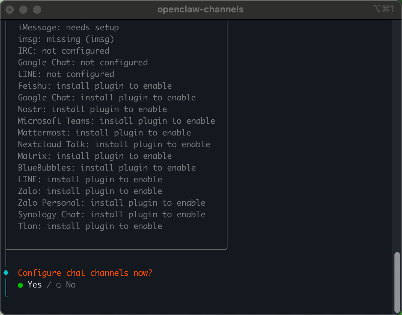402x315 pixels.
Task: Click the iMessage: needs setup line
Action: click(x=68, y=28)
